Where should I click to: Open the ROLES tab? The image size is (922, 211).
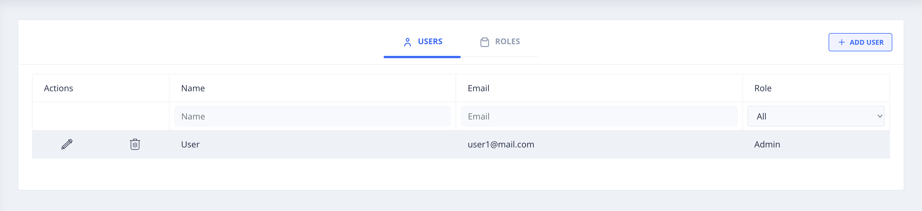click(500, 42)
